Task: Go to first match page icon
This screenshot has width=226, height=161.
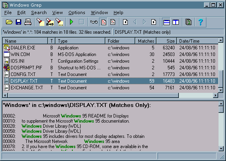Action: (125, 22)
